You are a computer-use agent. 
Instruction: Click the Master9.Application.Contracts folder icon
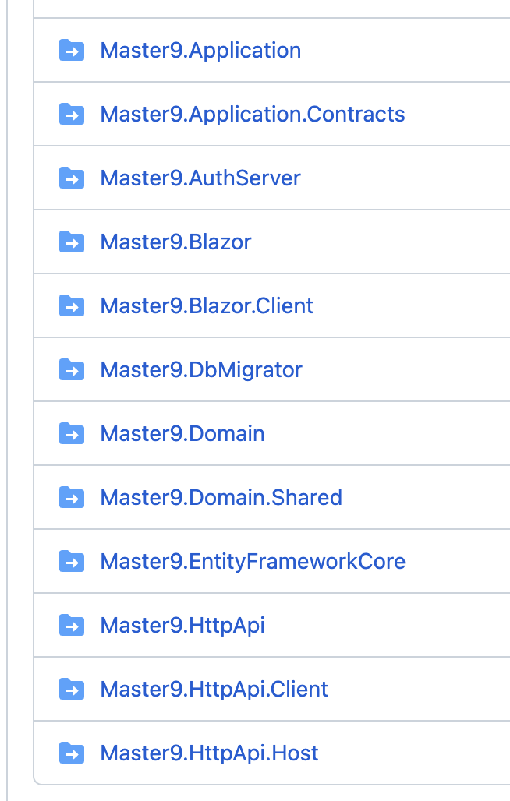72,115
